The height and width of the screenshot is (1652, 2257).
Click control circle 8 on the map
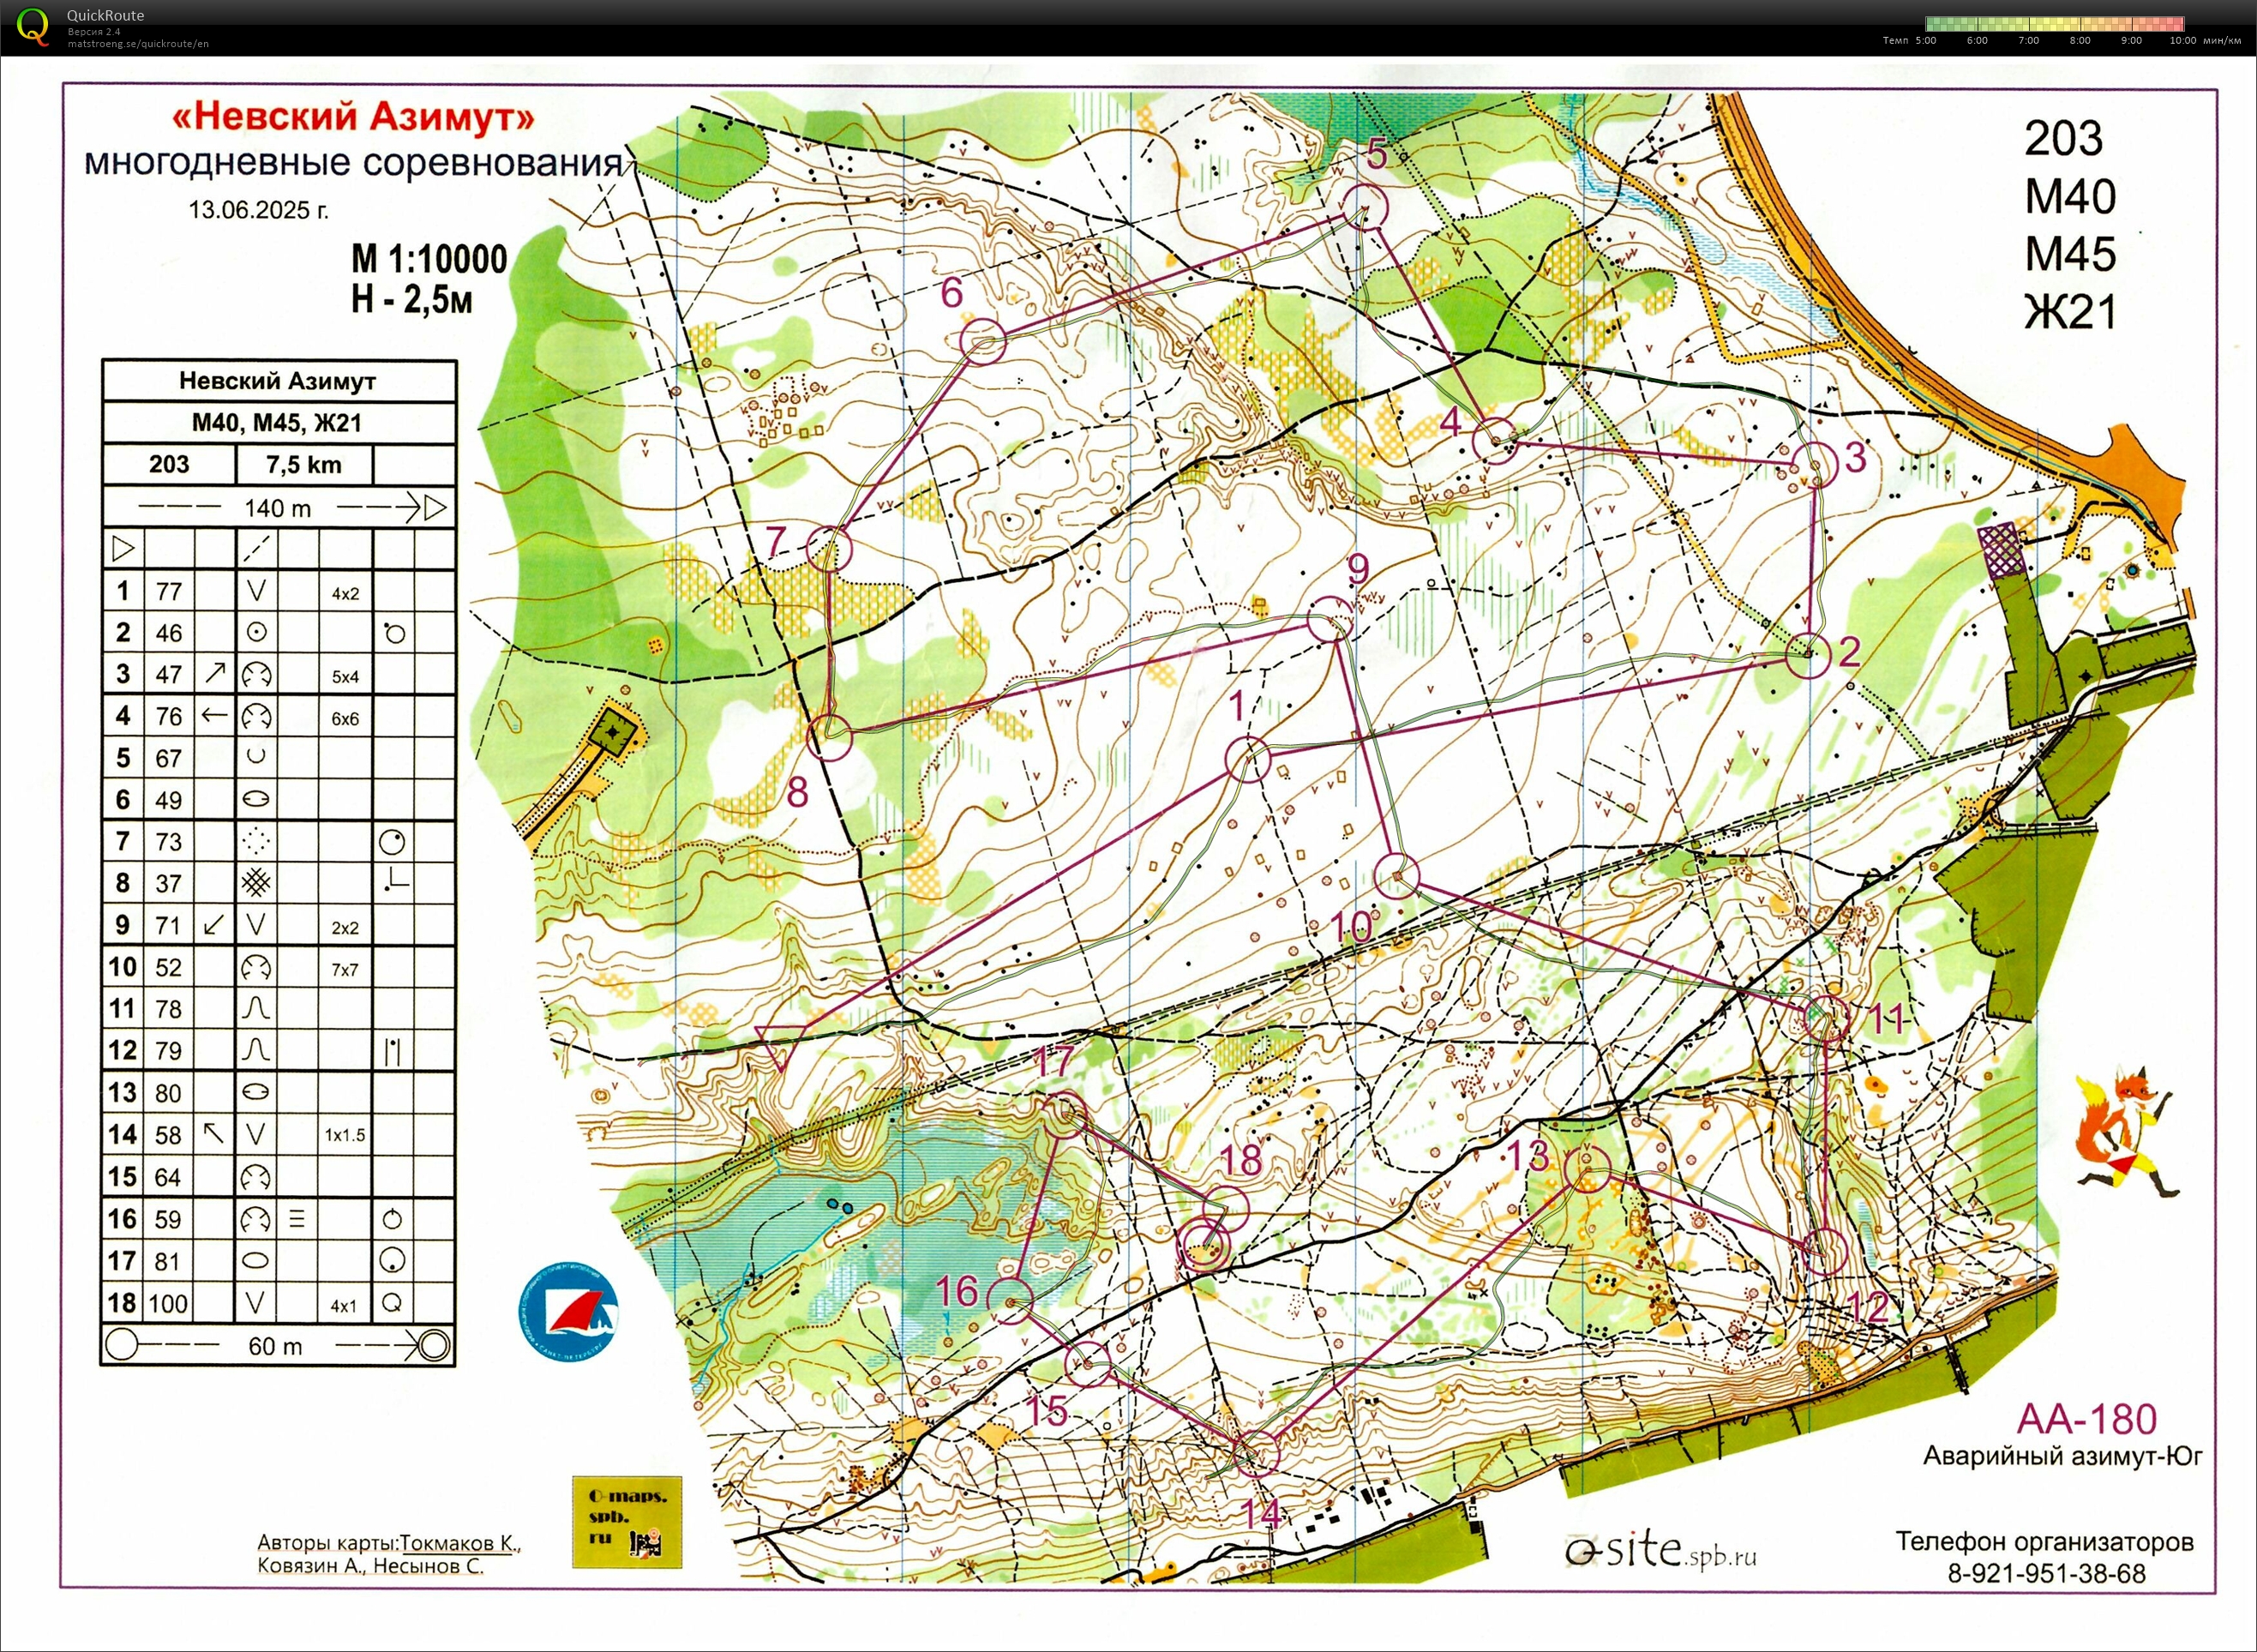tap(829, 738)
